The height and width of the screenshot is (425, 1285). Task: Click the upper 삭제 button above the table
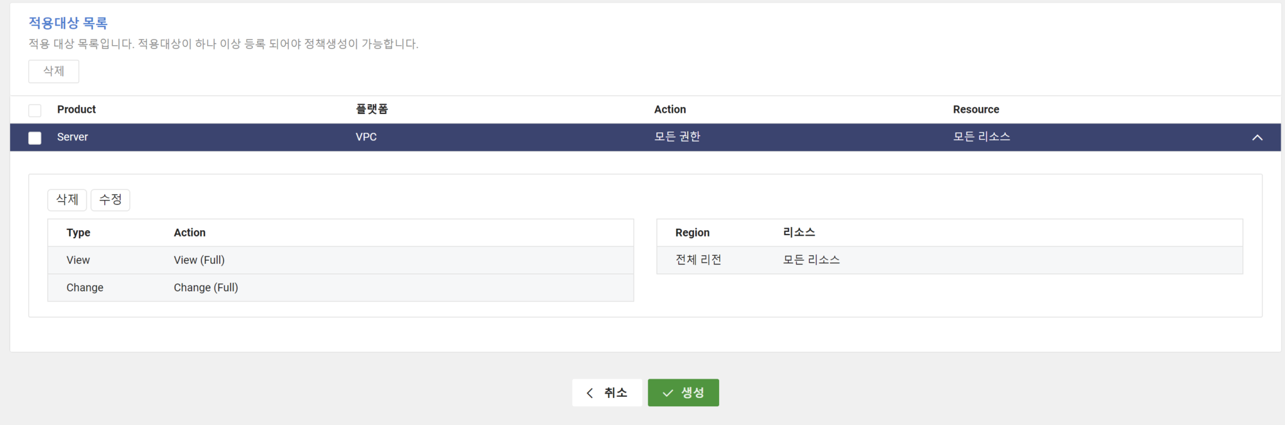[53, 71]
